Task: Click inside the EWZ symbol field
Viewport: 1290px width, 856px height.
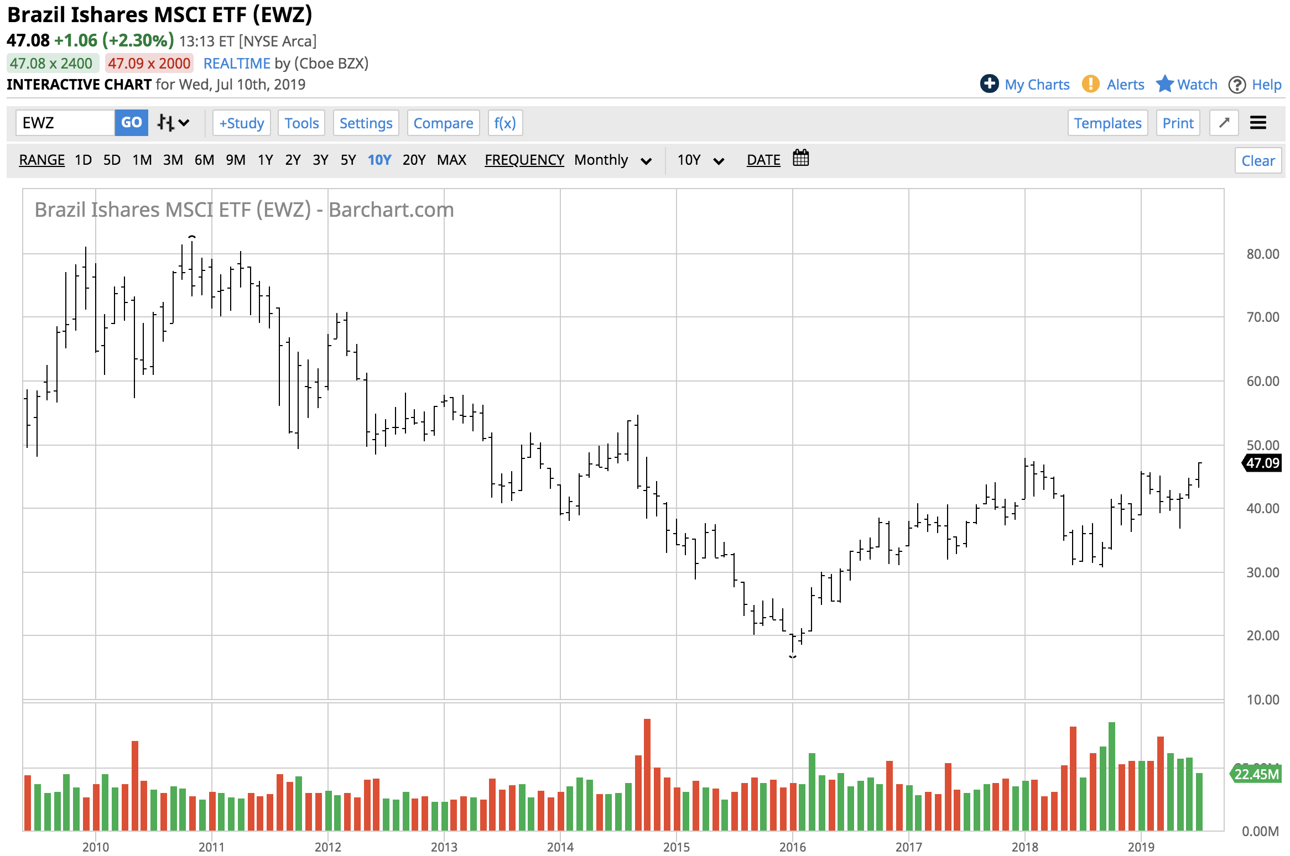Action: tap(64, 123)
